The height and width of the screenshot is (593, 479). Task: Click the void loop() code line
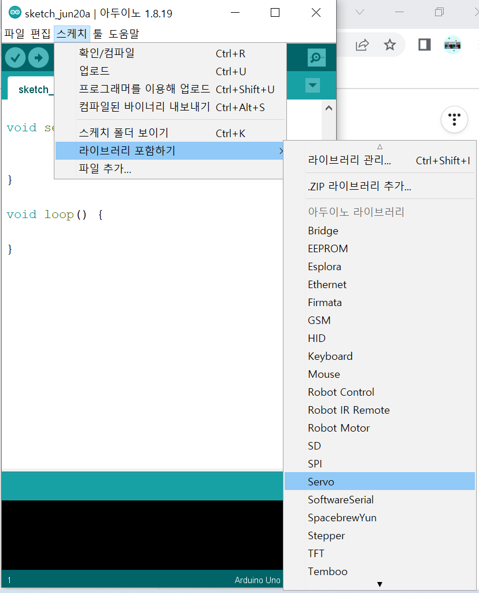coord(54,215)
